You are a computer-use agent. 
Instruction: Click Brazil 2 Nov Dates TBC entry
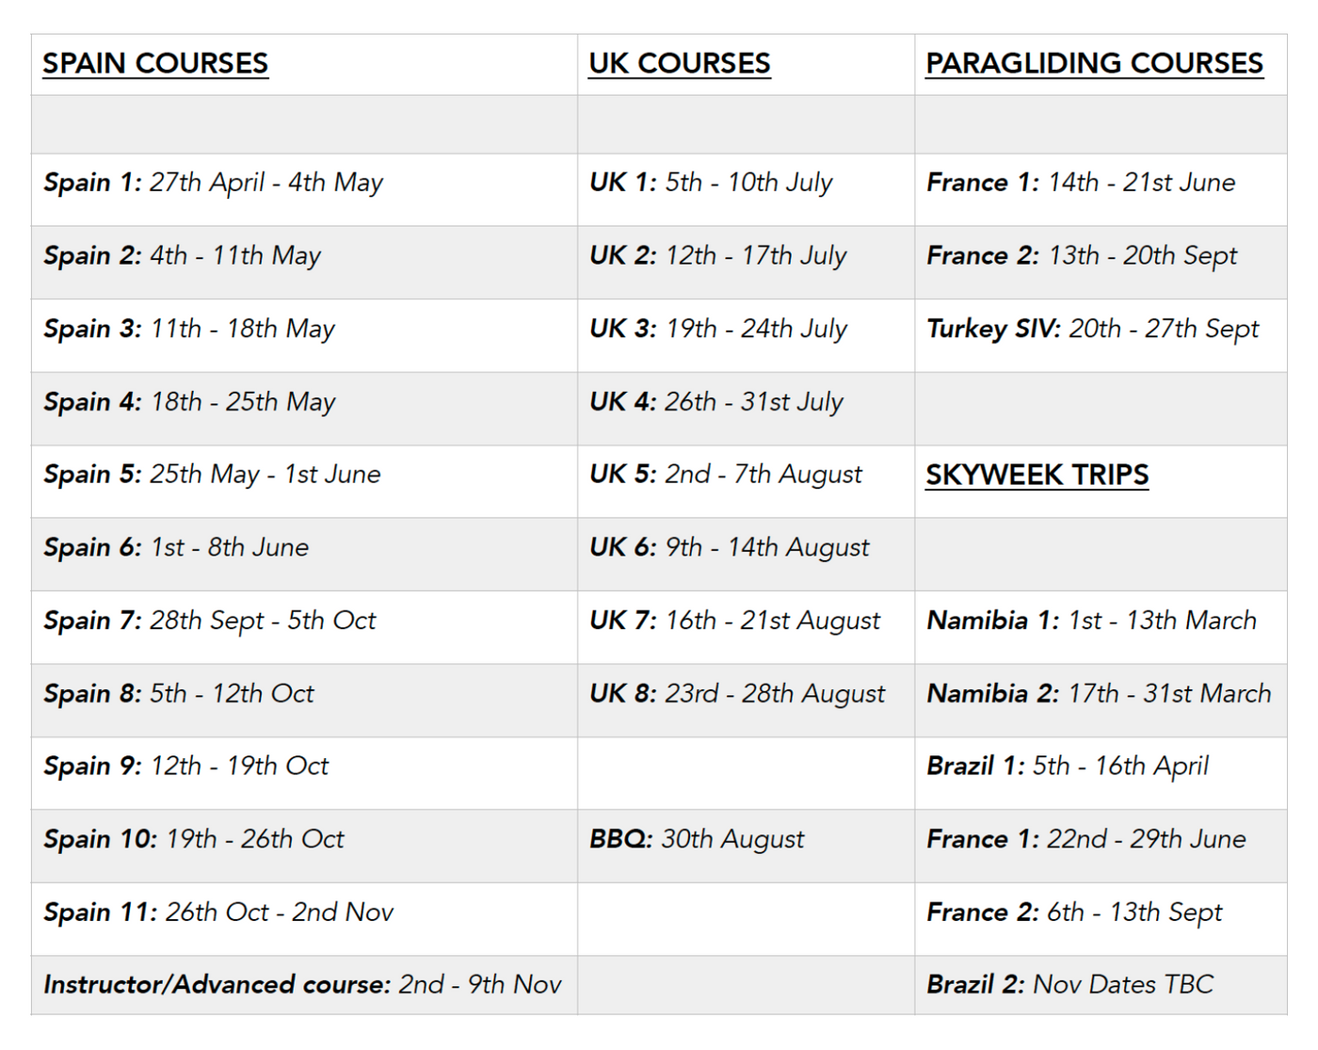pyautogui.click(x=1070, y=985)
